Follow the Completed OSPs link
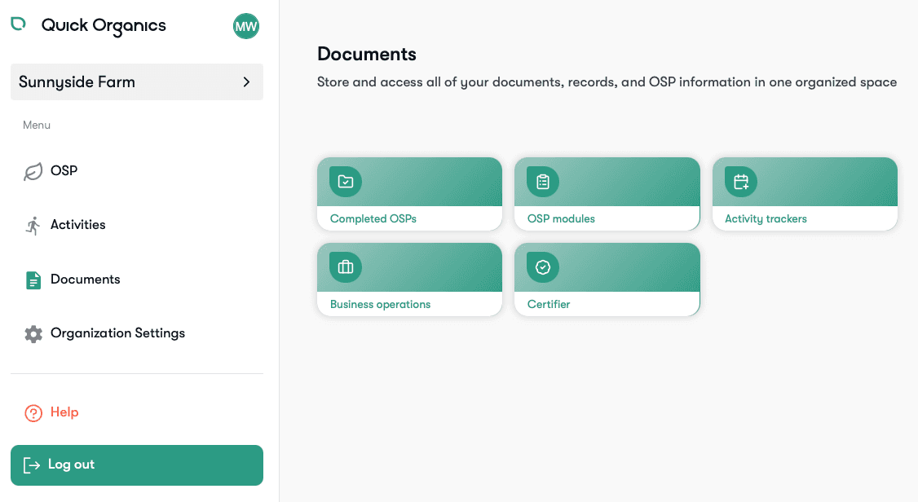The width and height of the screenshot is (918, 502). coord(373,218)
